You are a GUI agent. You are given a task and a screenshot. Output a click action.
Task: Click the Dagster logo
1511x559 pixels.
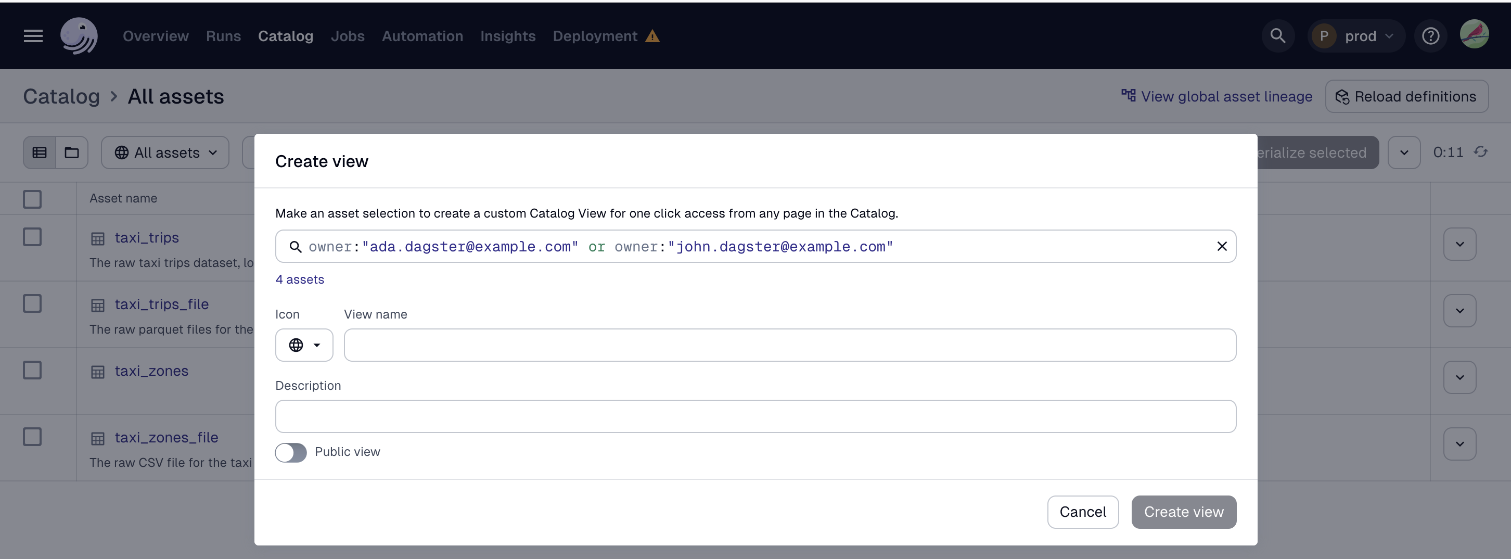[79, 36]
